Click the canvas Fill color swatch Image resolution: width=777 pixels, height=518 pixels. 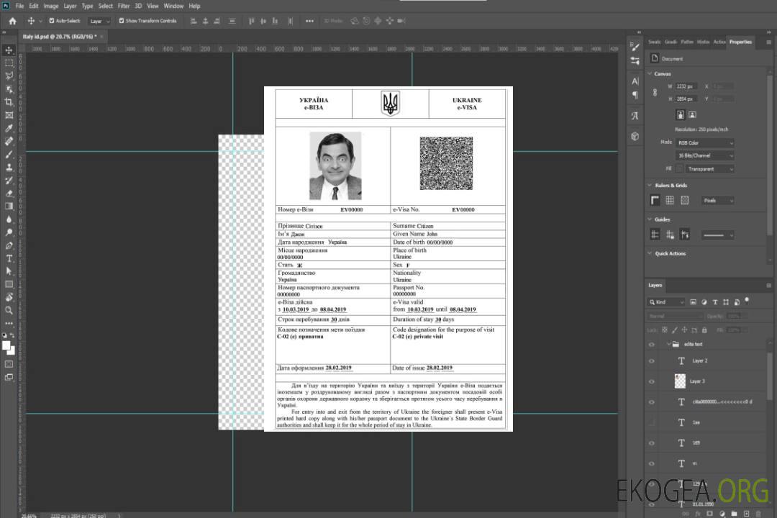(x=679, y=169)
